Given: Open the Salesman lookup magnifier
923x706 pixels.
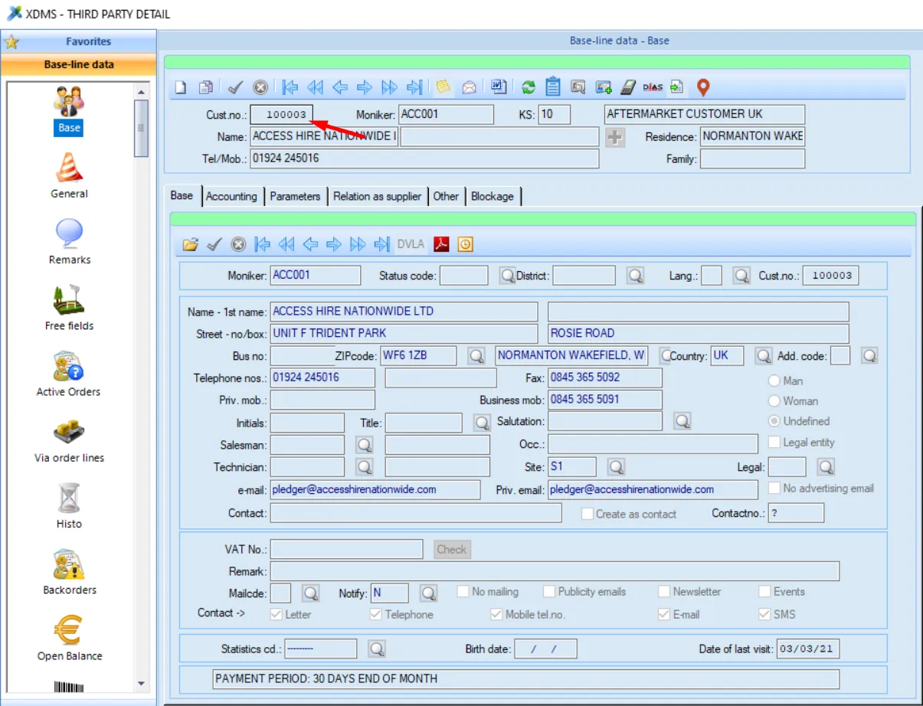Looking at the screenshot, I should [x=365, y=445].
